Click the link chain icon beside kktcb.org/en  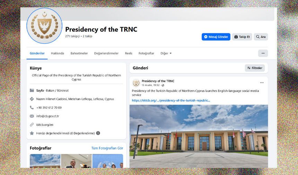point(32,125)
